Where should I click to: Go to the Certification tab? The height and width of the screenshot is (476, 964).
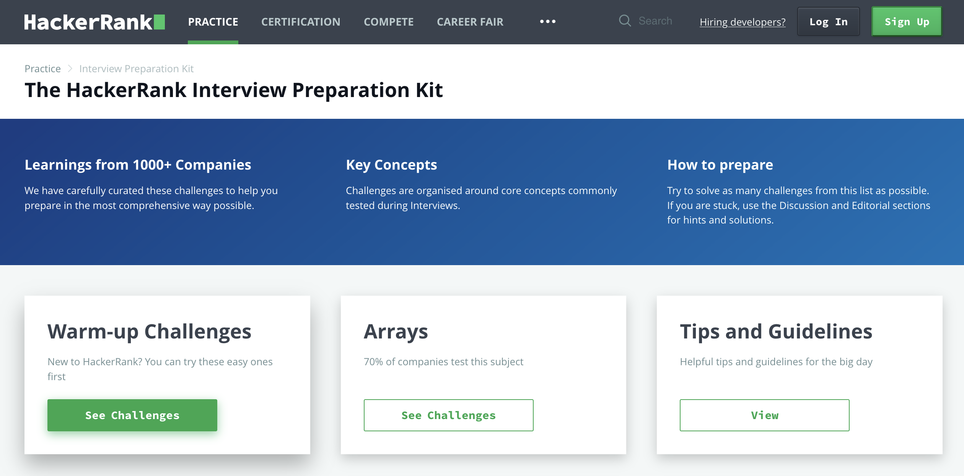tap(300, 22)
